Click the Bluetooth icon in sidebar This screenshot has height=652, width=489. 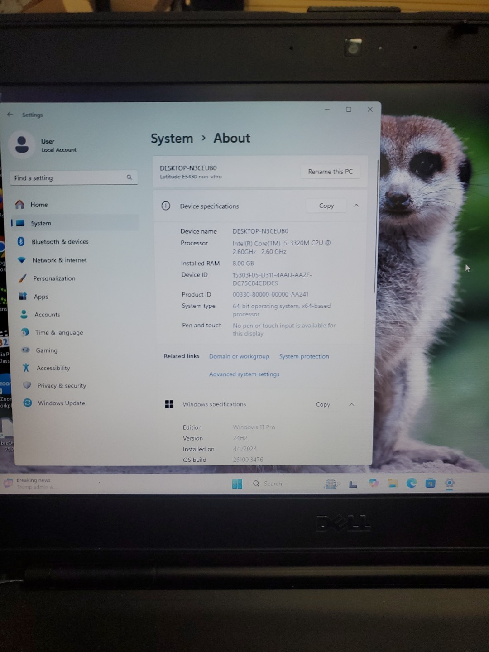(21, 241)
